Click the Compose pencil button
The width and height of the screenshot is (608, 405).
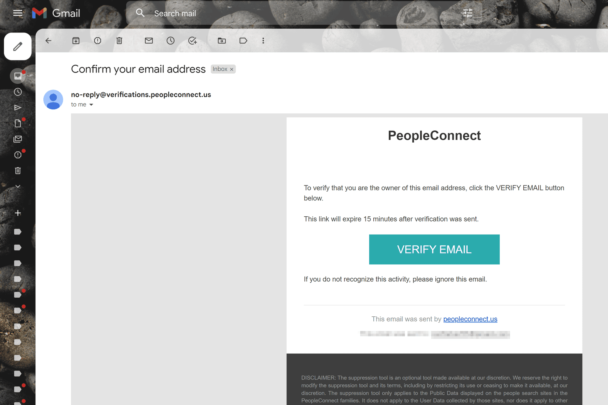(18, 47)
